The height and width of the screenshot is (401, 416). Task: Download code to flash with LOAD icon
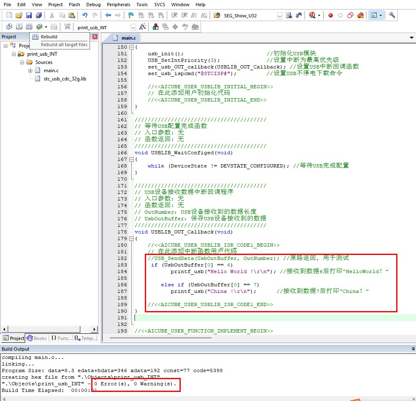point(67,26)
